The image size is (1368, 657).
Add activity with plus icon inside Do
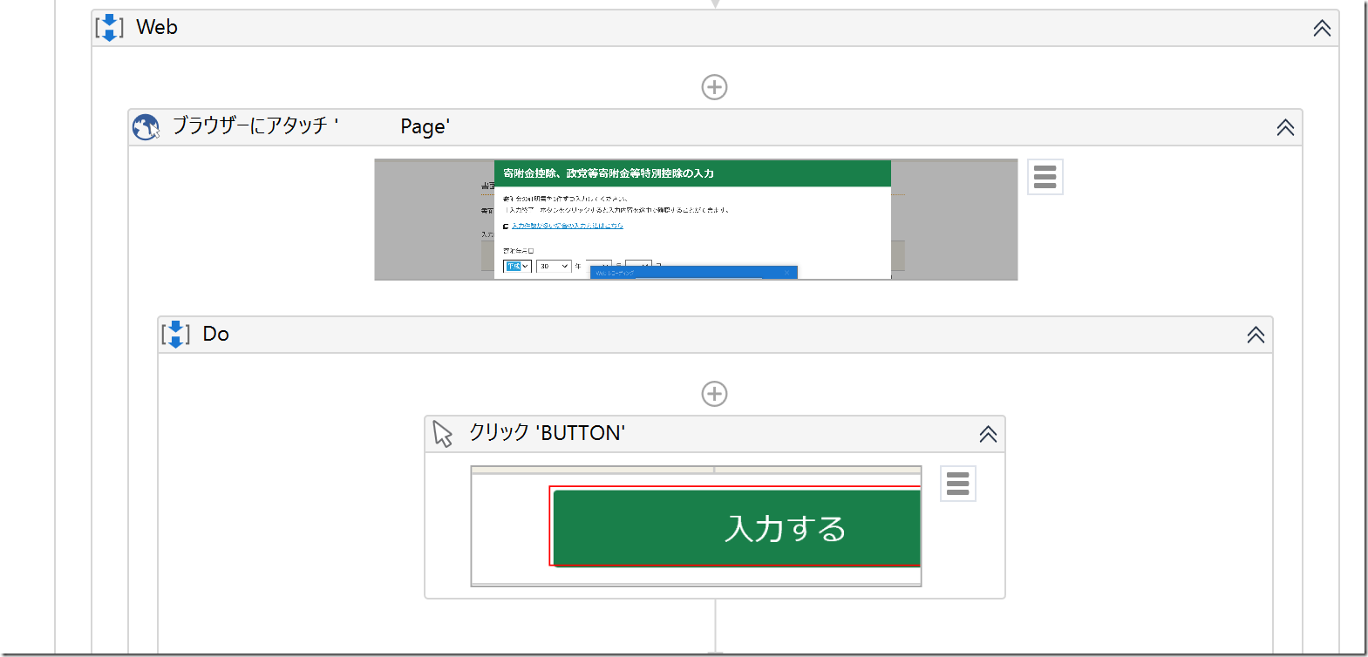click(x=714, y=394)
